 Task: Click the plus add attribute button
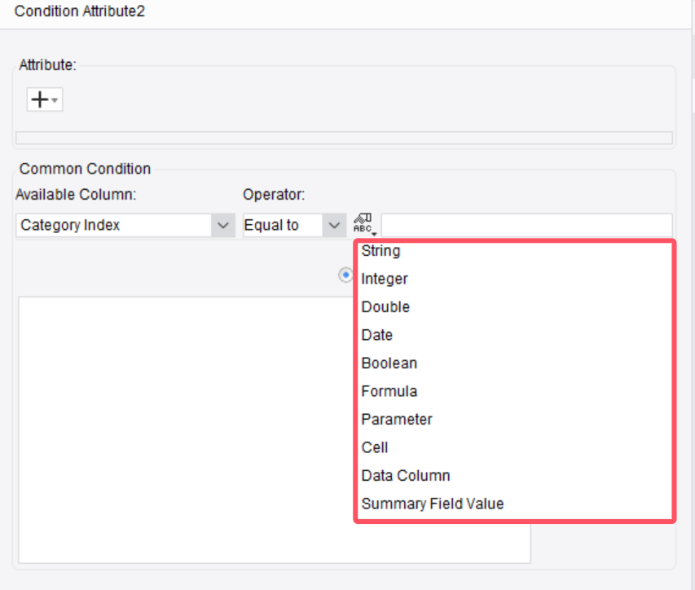[44, 99]
